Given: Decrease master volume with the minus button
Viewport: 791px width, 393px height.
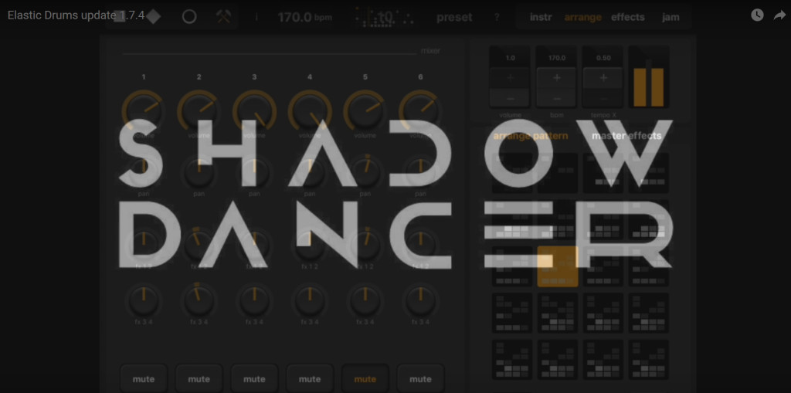Looking at the screenshot, I should (510, 98).
